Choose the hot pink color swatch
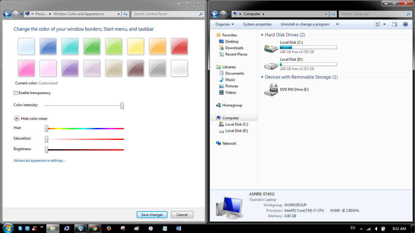The image size is (415, 233). pyautogui.click(x=26, y=68)
